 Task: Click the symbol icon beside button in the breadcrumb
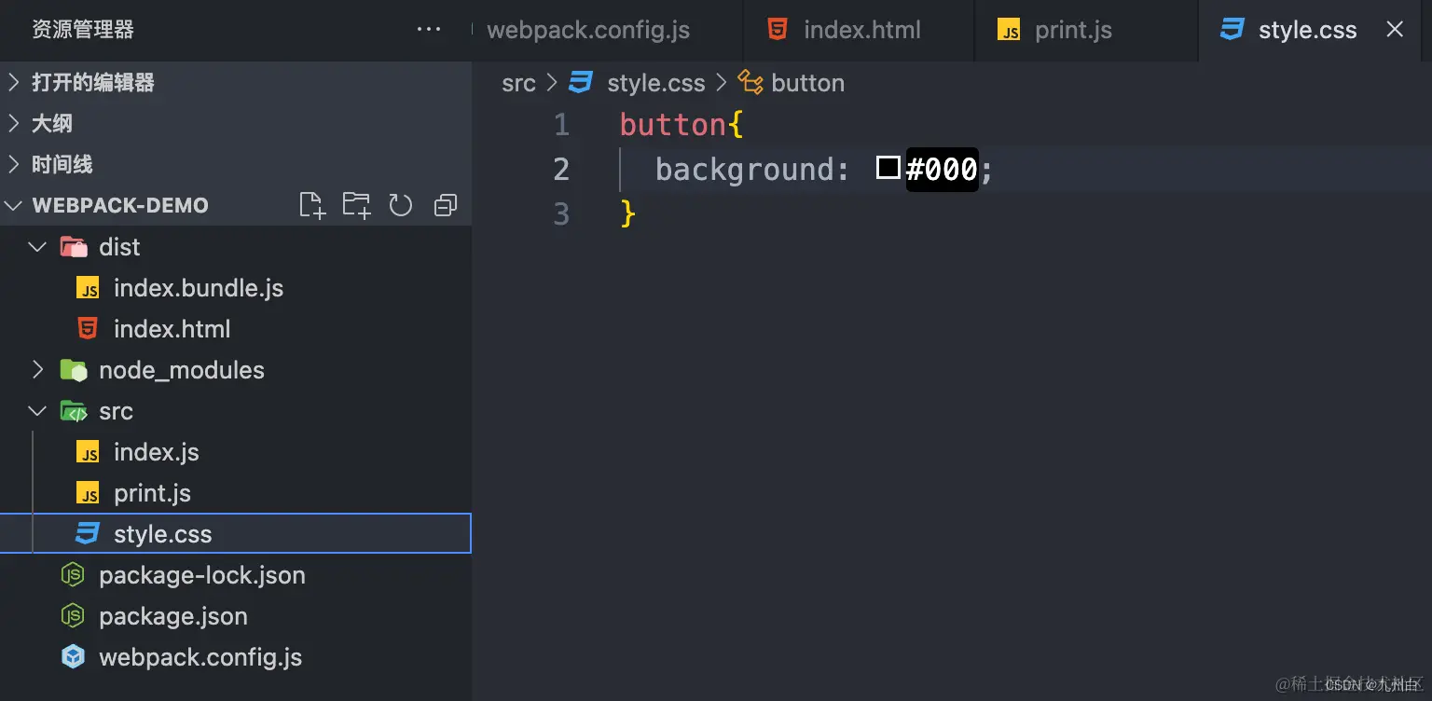750,83
